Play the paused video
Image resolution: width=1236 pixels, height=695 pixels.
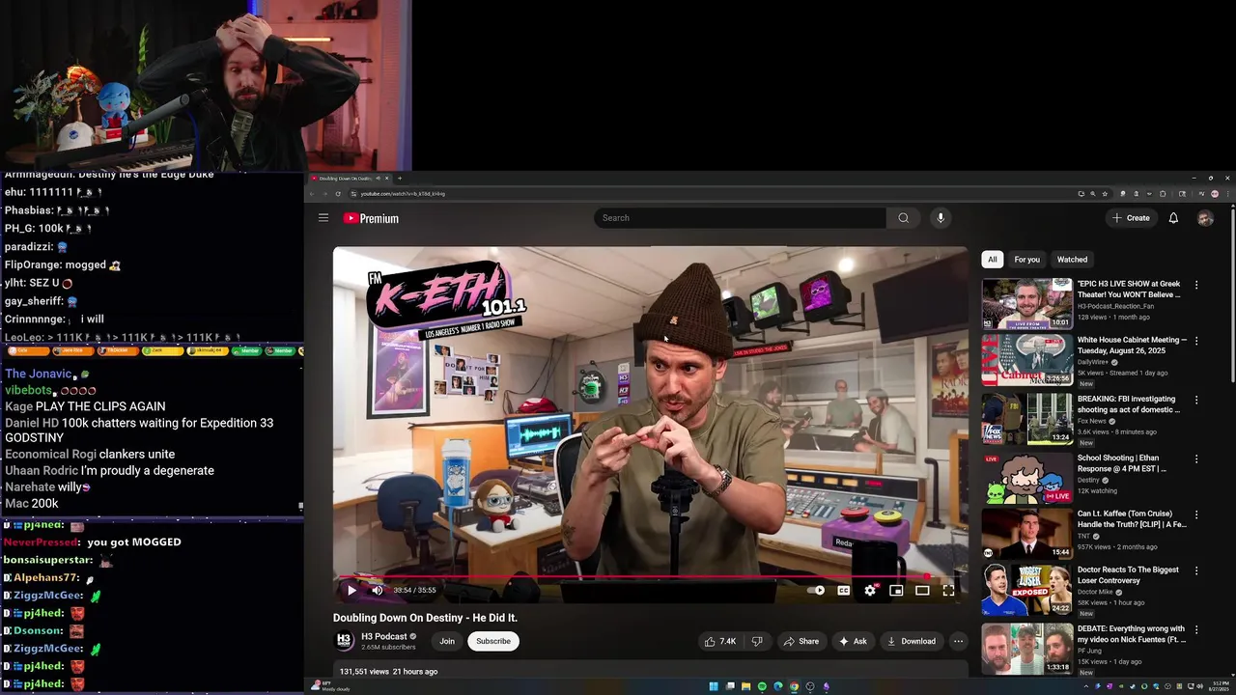point(351,590)
